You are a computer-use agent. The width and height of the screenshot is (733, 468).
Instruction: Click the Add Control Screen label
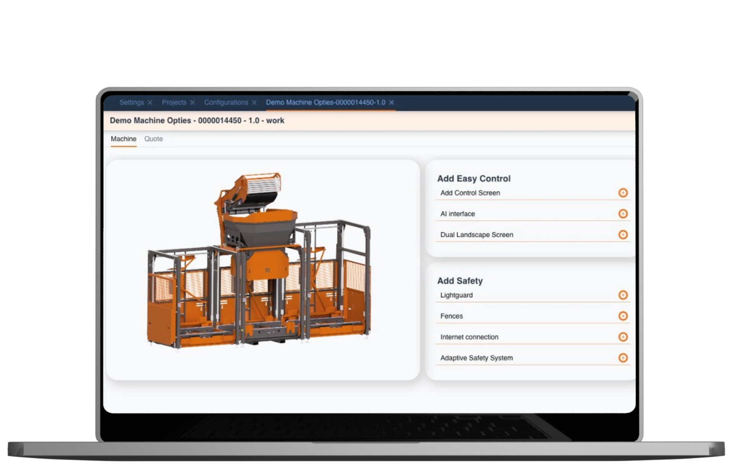pyautogui.click(x=470, y=193)
